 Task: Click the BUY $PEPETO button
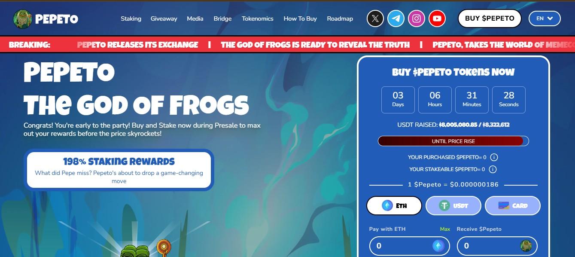point(490,18)
